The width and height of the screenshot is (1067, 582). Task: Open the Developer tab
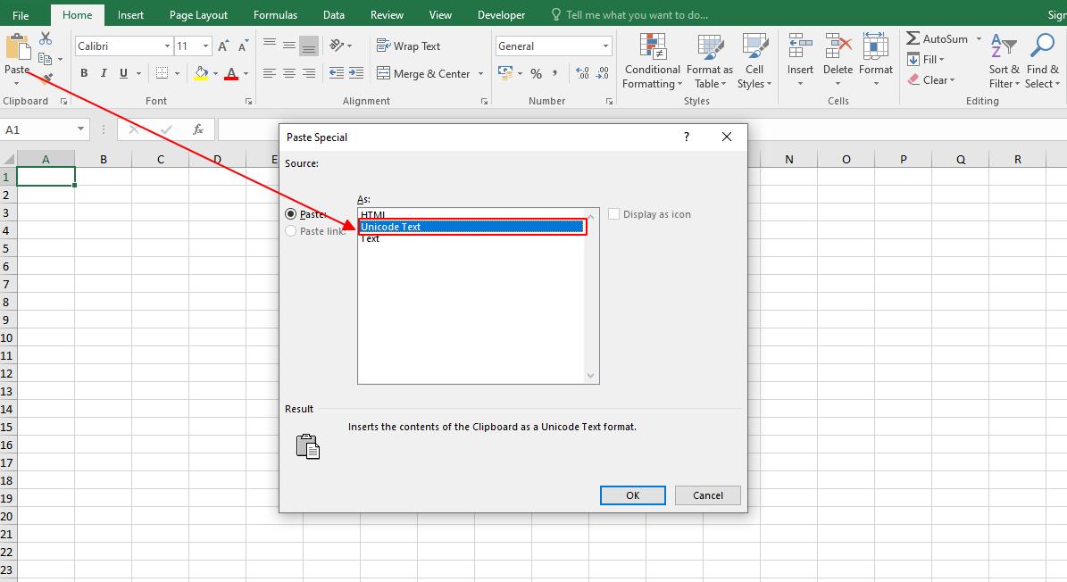501,14
